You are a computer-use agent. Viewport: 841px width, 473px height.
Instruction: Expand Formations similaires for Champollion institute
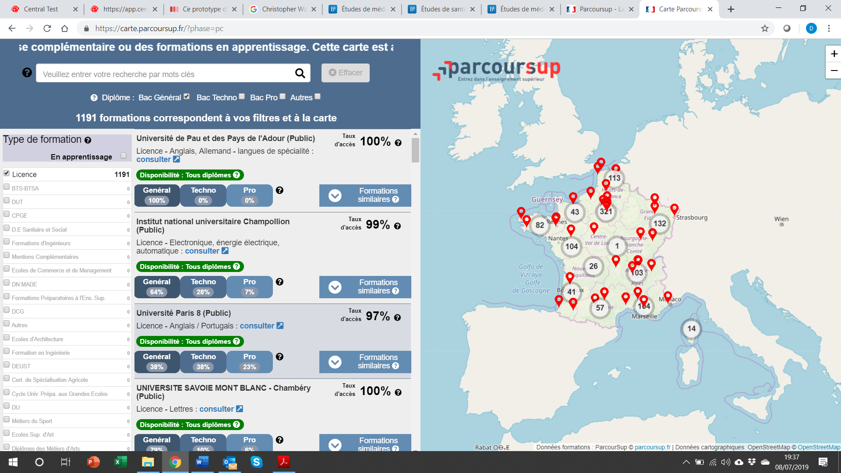[365, 287]
